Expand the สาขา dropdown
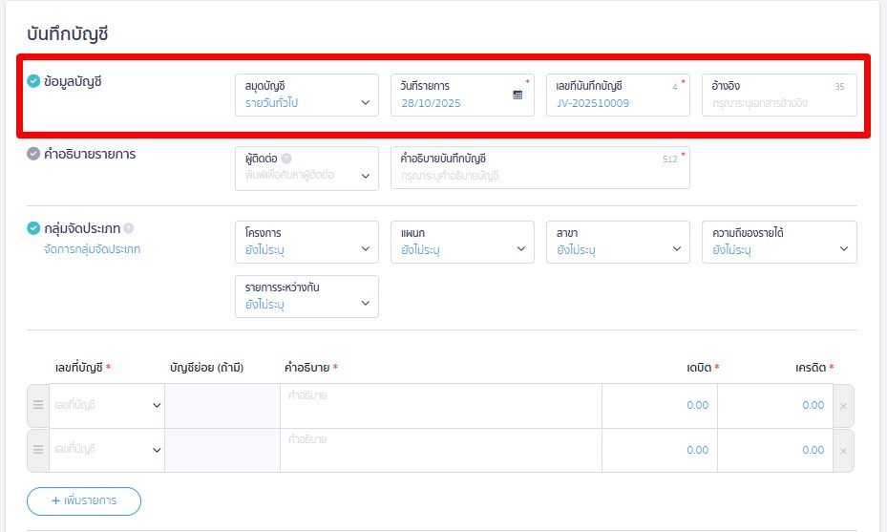 [618, 243]
